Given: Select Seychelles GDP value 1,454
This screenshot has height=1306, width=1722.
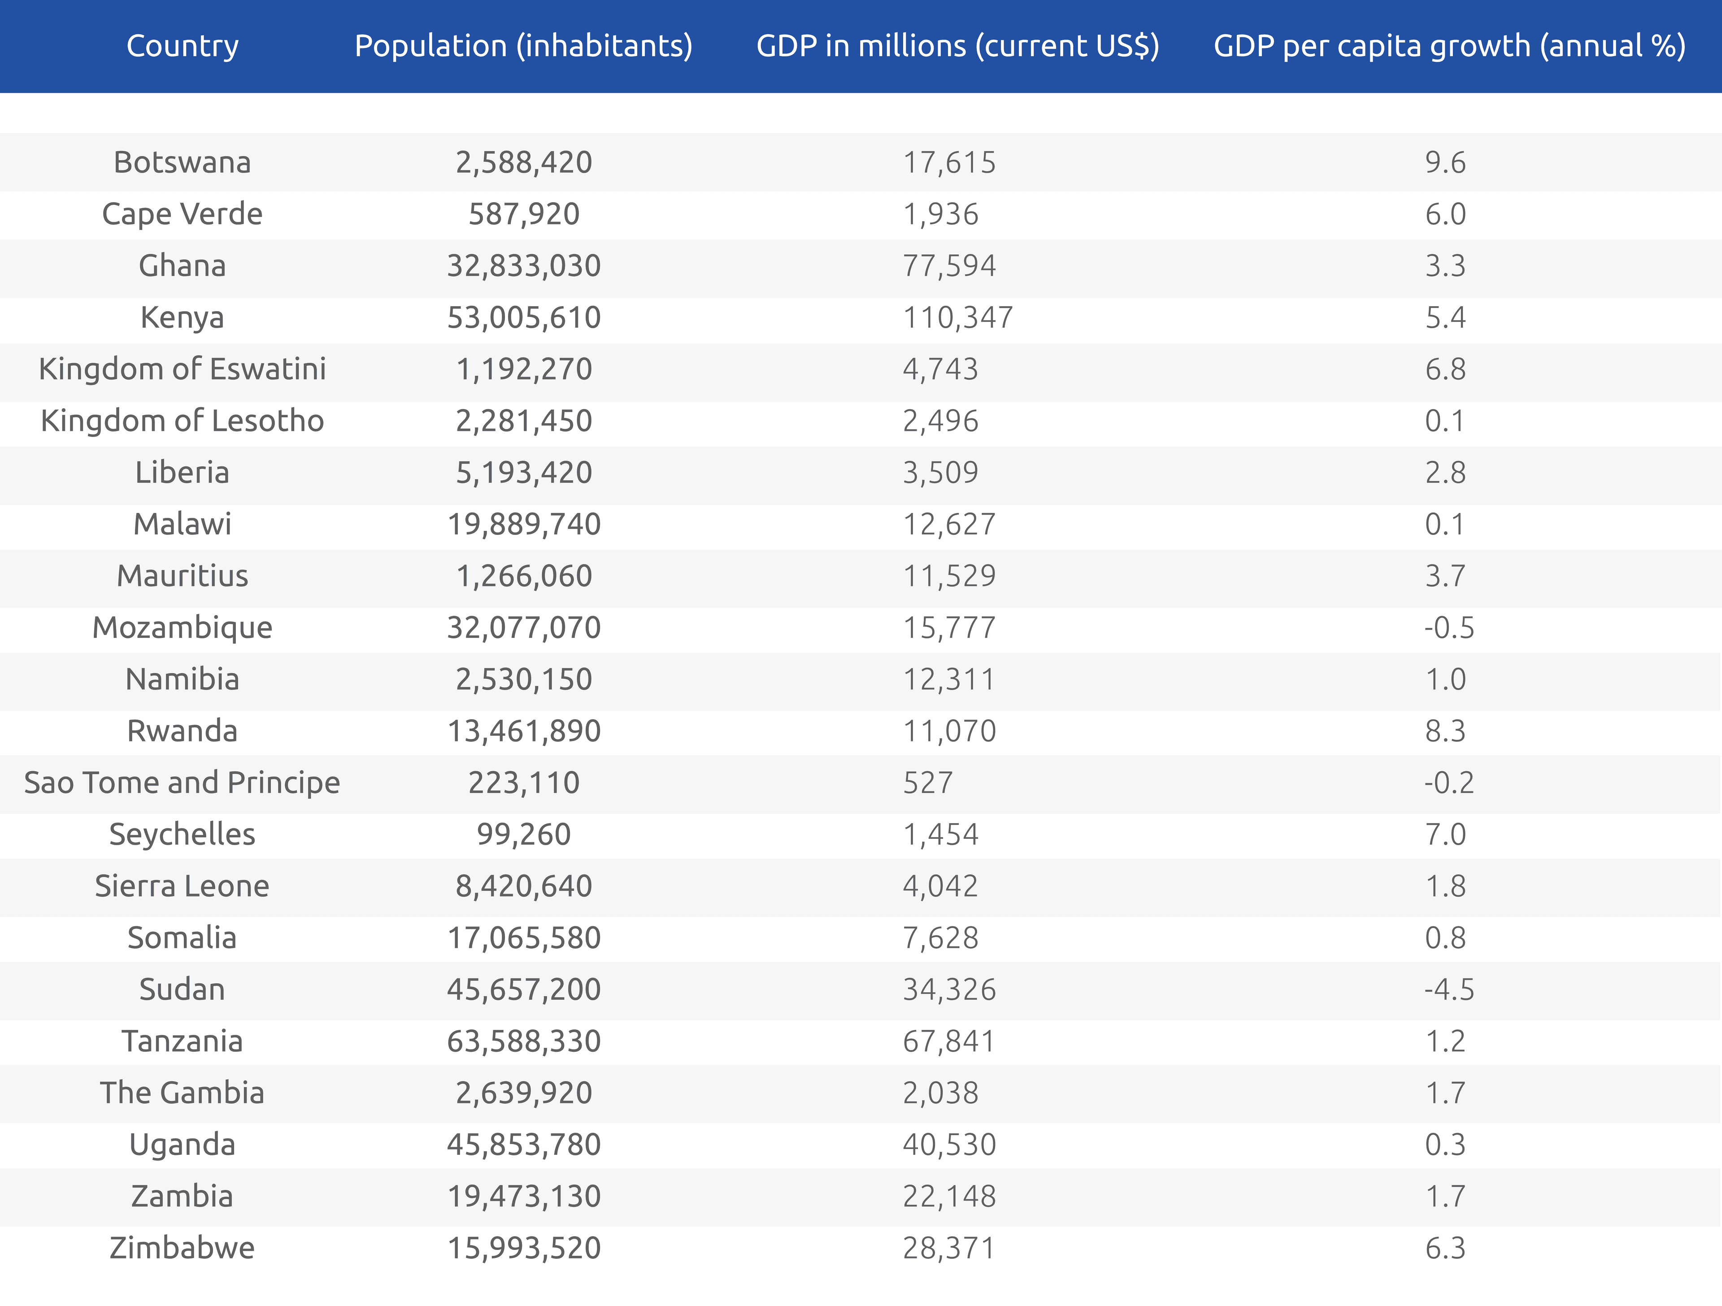Looking at the screenshot, I should click(x=940, y=834).
